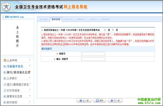Click the icon beside 填写/修改报名信息
The height and width of the screenshot is (106, 163).
(x=5, y=72)
